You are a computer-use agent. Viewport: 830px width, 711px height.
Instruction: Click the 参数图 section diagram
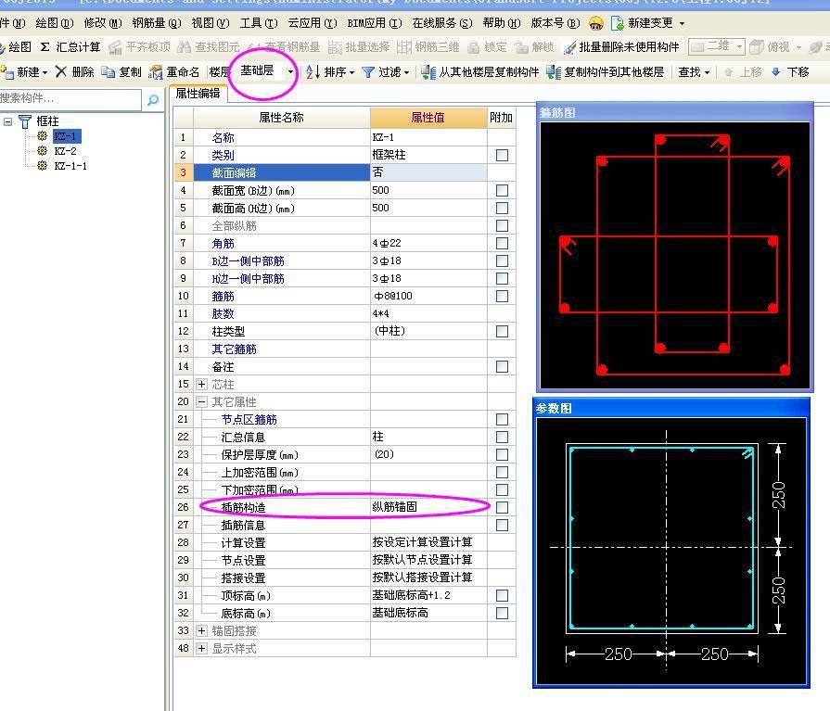pyautogui.click(x=671, y=552)
